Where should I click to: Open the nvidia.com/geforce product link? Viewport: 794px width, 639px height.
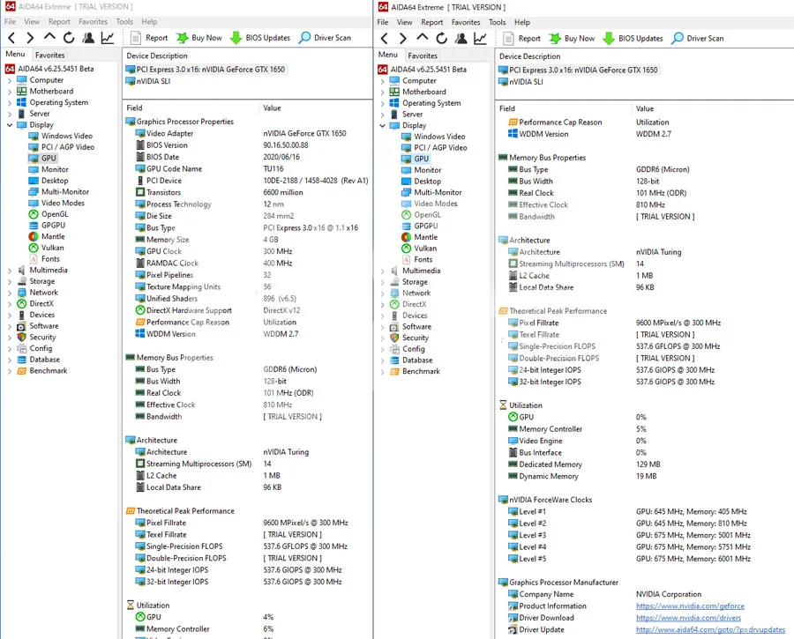(x=690, y=606)
